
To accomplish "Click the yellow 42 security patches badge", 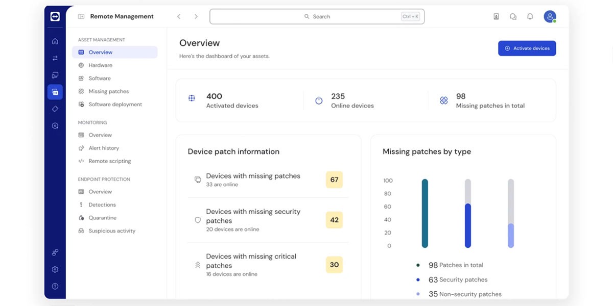I will click(334, 220).
